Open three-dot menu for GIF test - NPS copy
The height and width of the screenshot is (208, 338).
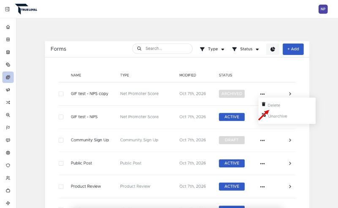pos(262,94)
